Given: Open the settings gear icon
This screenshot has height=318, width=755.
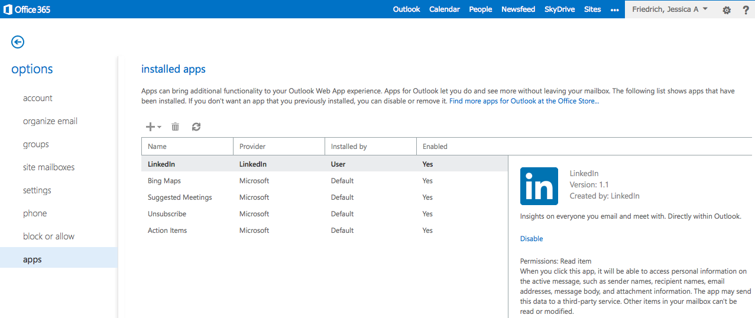Looking at the screenshot, I should (727, 9).
